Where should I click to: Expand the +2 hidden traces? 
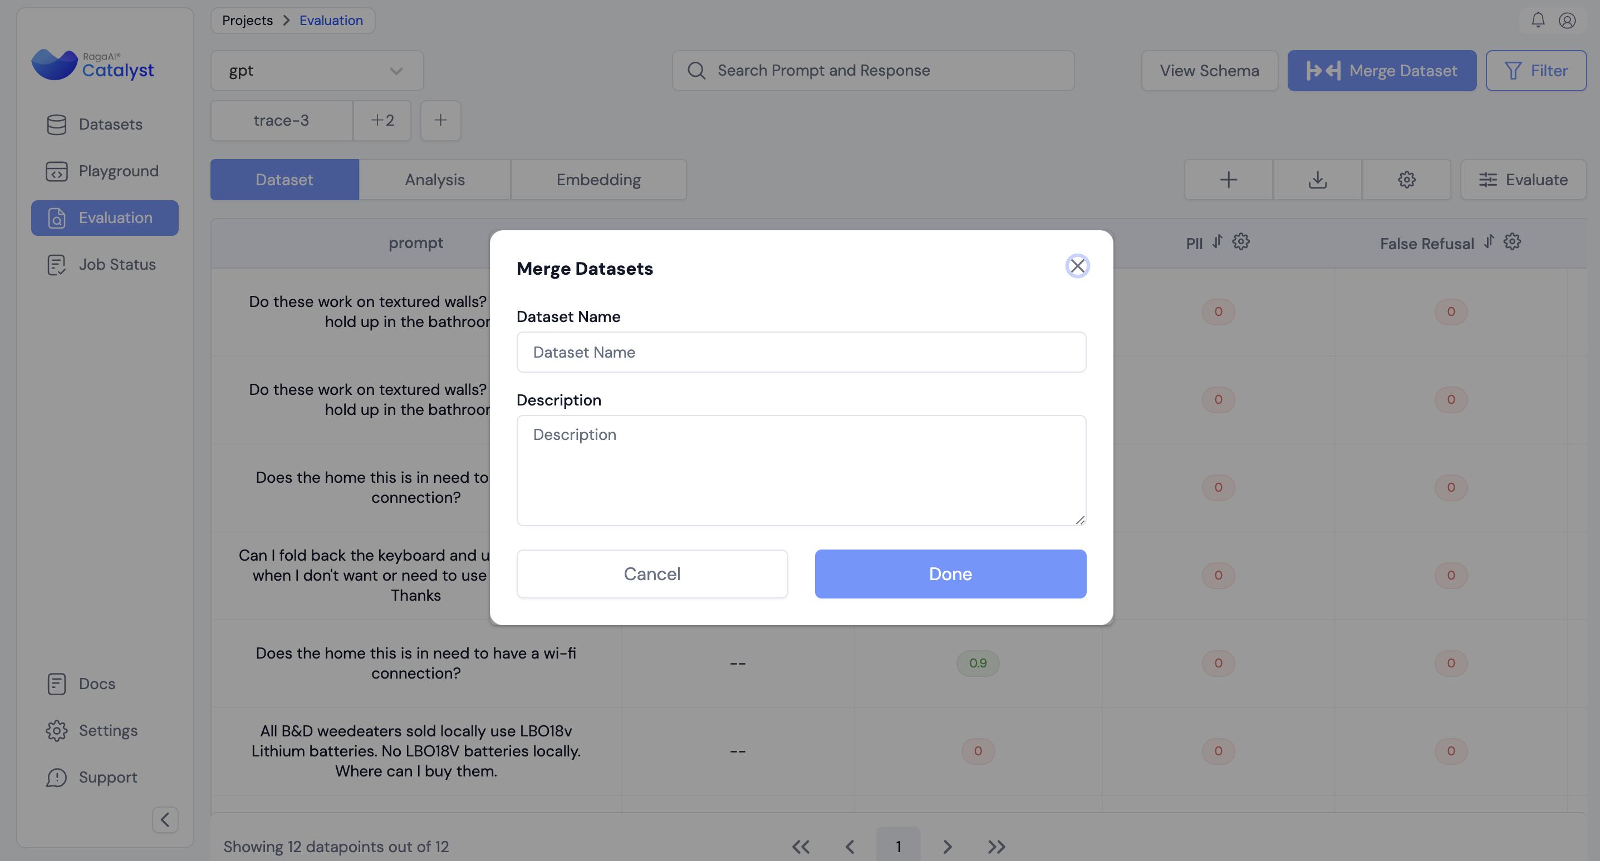tap(382, 121)
